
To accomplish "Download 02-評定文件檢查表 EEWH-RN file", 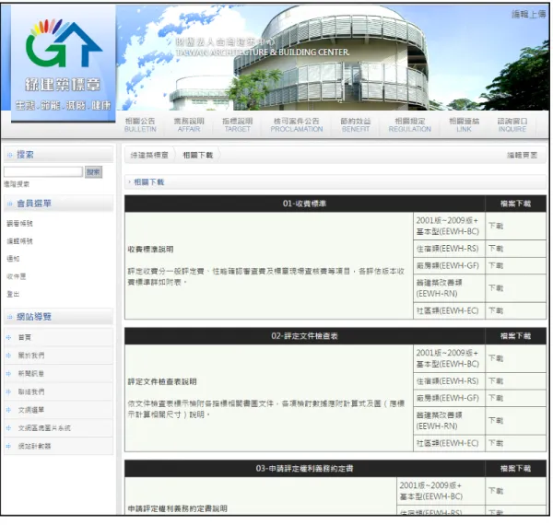I will tap(496, 421).
